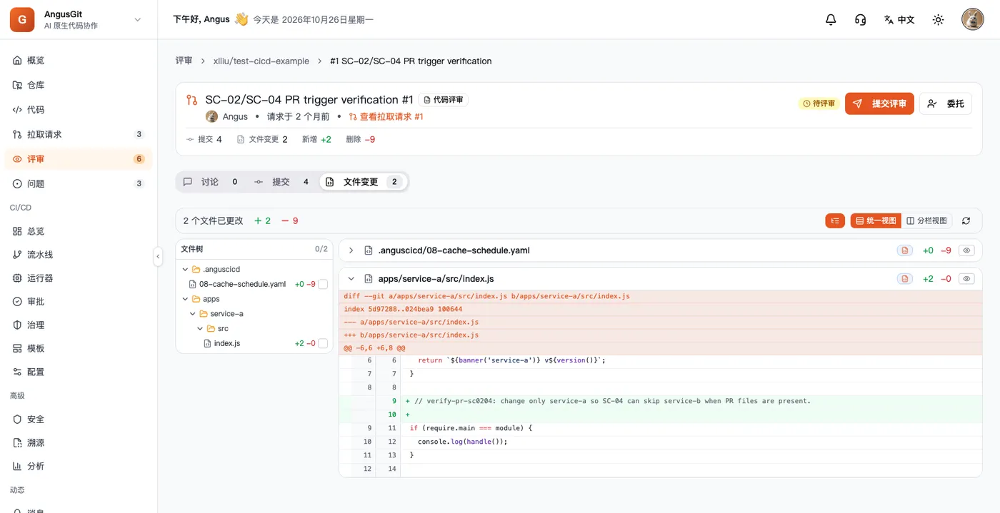The width and height of the screenshot is (1000, 513).
Task: Select the 文件变更 tab
Action: [x=363, y=182]
